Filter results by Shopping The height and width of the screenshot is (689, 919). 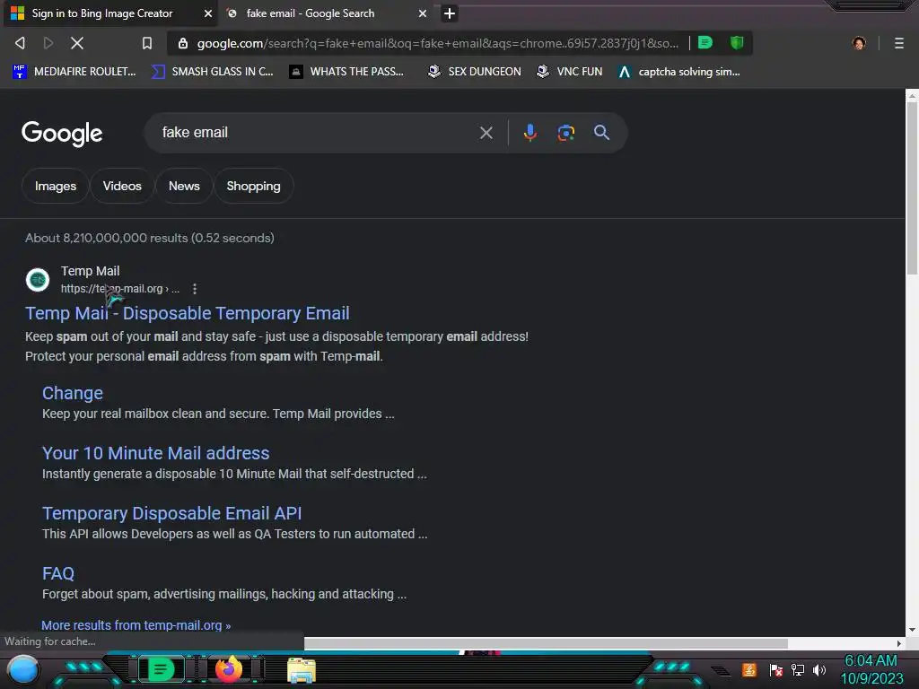coord(253,187)
